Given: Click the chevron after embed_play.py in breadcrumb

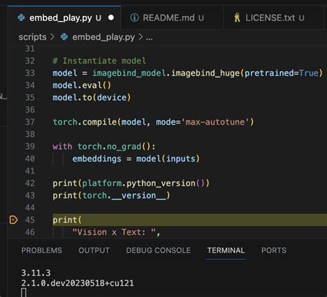Looking at the screenshot, I should click(x=141, y=37).
